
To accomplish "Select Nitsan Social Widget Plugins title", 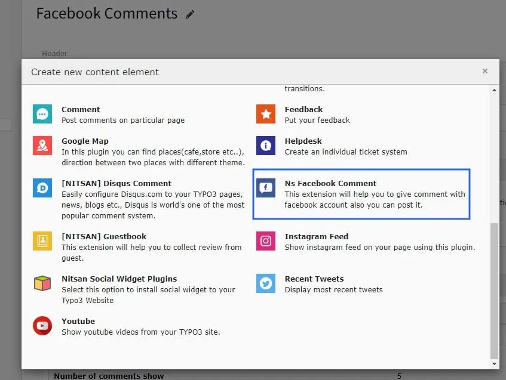I will (119, 279).
